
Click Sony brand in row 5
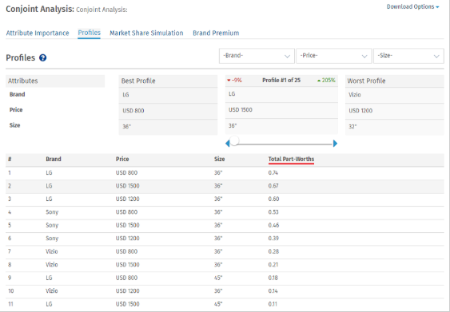tap(52, 226)
